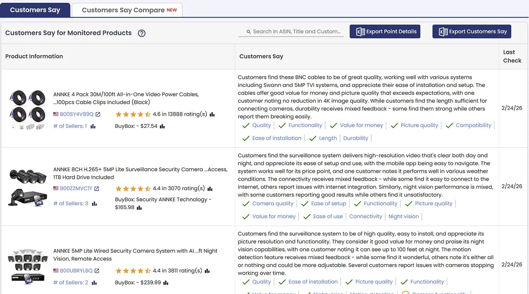Click Export Customers Say button

coord(472,32)
